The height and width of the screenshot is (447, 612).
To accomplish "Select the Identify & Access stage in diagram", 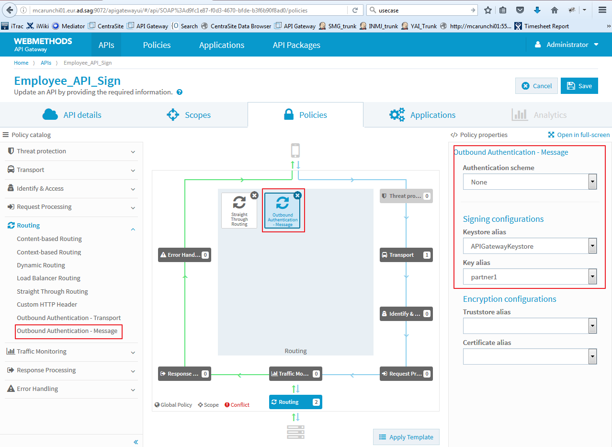I will click(x=406, y=314).
